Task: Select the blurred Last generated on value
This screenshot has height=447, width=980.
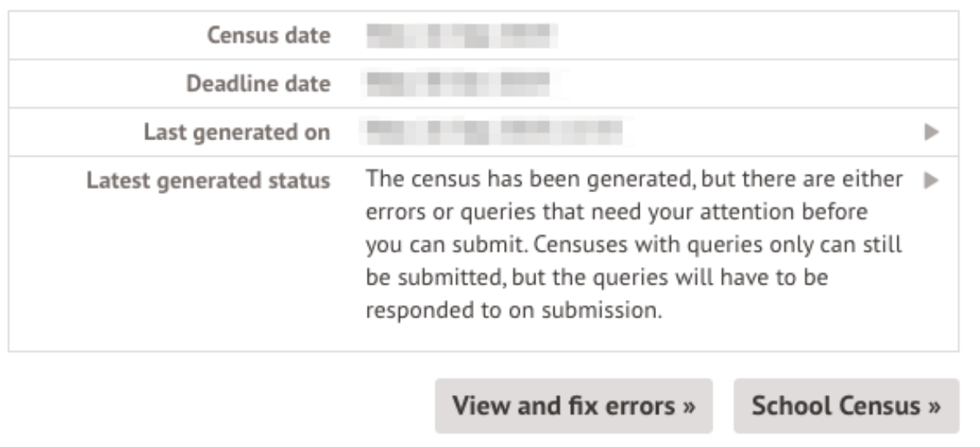Action: (x=493, y=132)
